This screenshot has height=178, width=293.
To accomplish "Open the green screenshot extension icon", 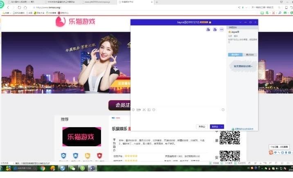I will [x=267, y=13].
